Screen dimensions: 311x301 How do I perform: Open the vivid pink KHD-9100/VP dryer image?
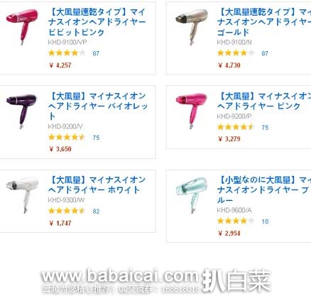coord(22,27)
